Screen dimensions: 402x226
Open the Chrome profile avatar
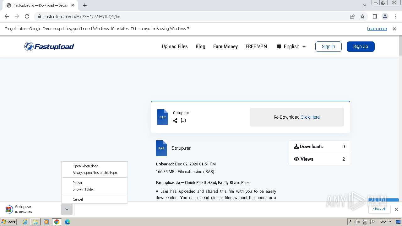tap(385, 16)
